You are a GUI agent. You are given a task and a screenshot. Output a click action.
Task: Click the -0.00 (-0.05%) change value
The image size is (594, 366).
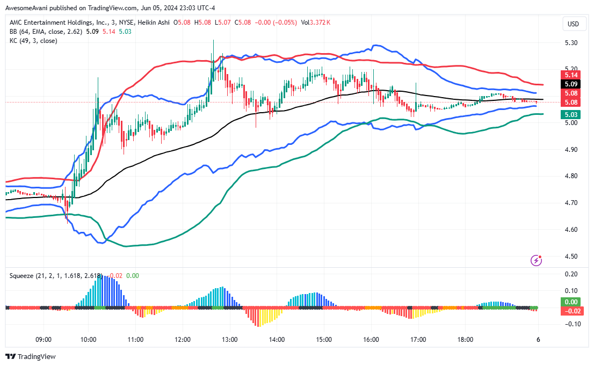coord(276,23)
